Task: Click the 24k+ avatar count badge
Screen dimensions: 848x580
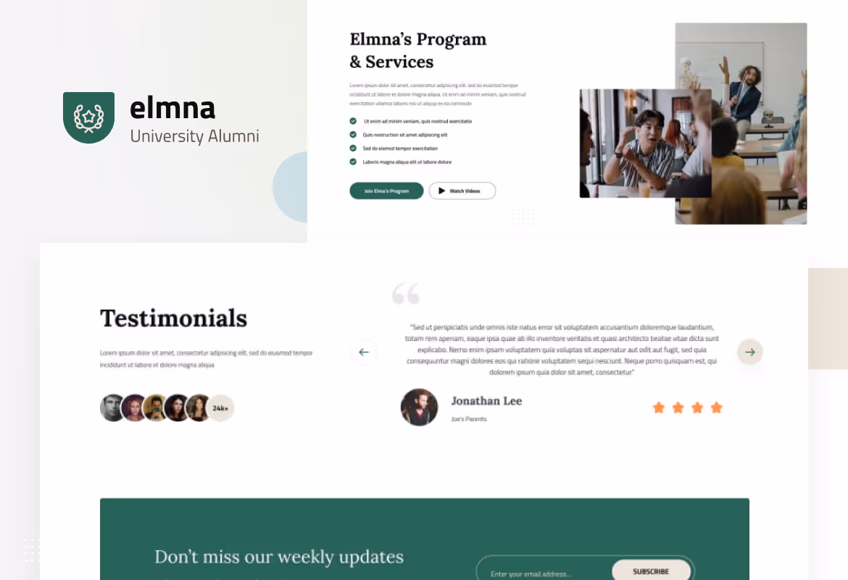Action: 220,408
